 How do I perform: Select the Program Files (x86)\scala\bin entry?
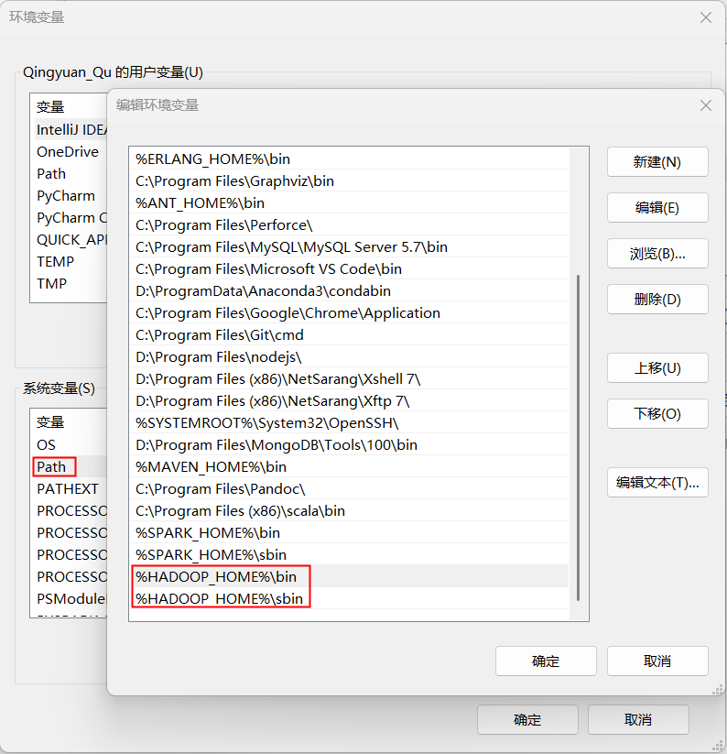[349, 510]
